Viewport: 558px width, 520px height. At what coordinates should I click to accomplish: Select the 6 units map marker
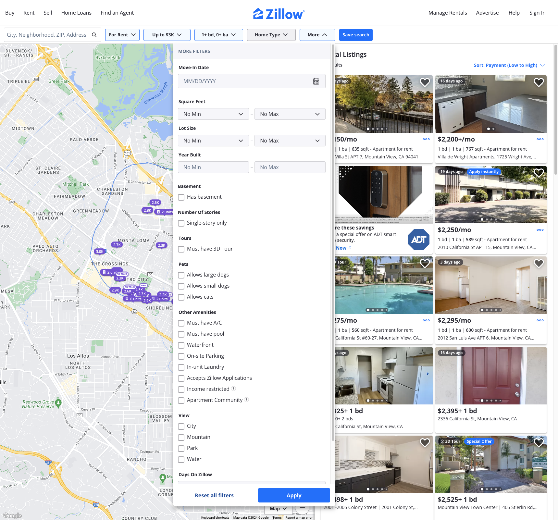(134, 299)
